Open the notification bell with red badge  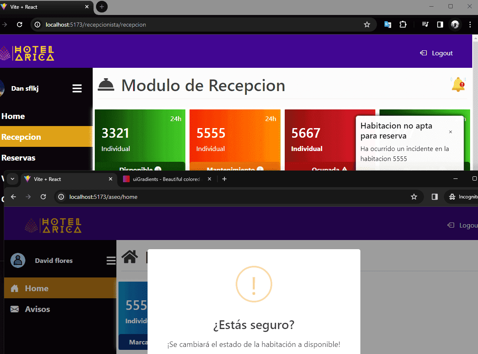coord(458,84)
